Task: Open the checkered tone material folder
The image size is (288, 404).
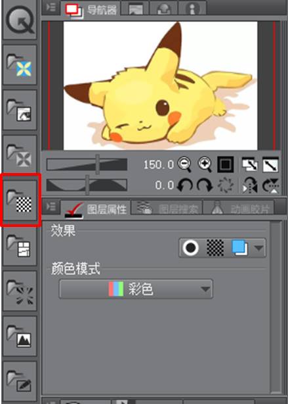Action: (20, 200)
